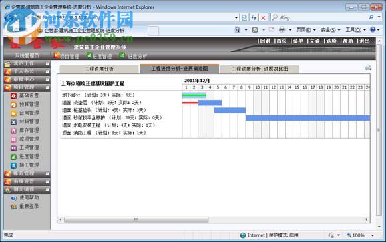This screenshot has height=242, width=386.
Task: Expand the 审批中心 sidebar section
Action: tap(47, 79)
